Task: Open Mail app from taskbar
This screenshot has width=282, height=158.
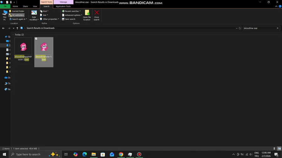Action: (x=112, y=154)
